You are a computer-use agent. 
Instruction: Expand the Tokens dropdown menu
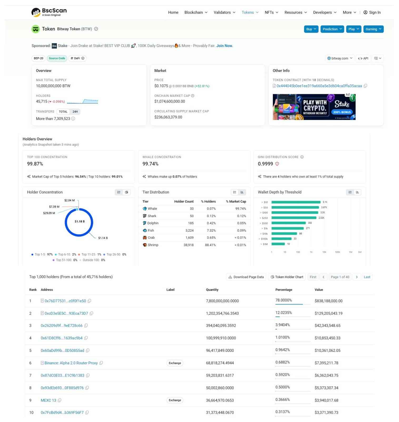[x=250, y=12]
